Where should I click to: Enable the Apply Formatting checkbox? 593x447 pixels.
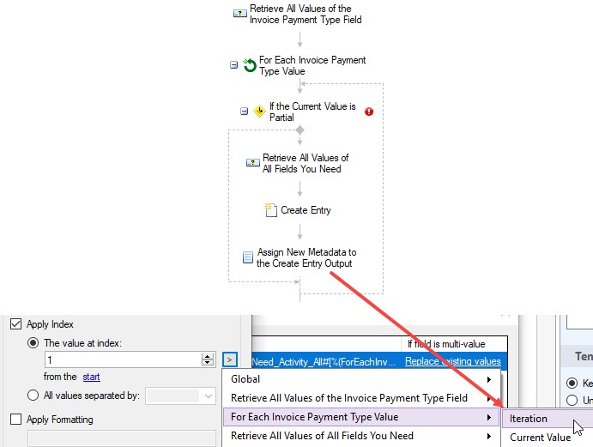click(x=15, y=420)
